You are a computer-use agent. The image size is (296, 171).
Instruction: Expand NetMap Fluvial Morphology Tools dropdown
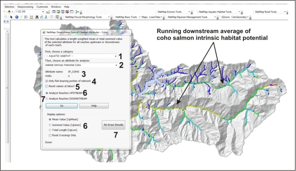[87, 17]
